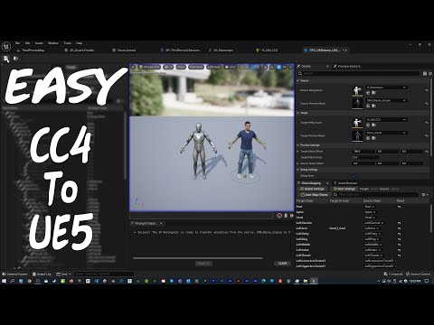
Task: Click the save asset toolbar icon
Action: point(6,59)
